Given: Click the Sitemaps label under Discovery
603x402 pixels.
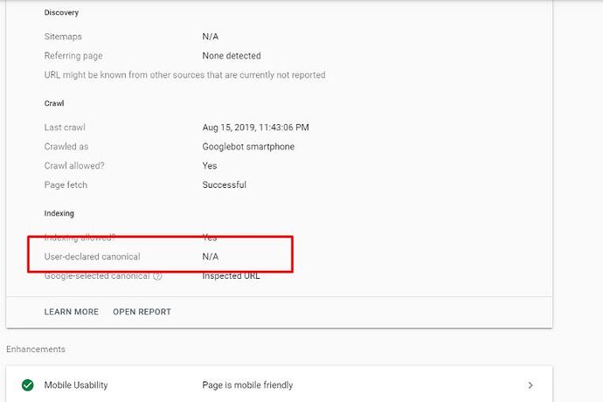Looking at the screenshot, I should click(62, 37).
